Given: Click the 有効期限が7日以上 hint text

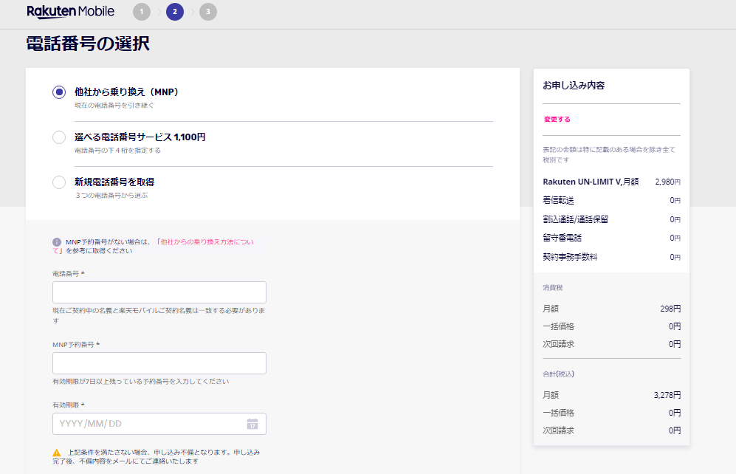Looking at the screenshot, I should tap(141, 382).
